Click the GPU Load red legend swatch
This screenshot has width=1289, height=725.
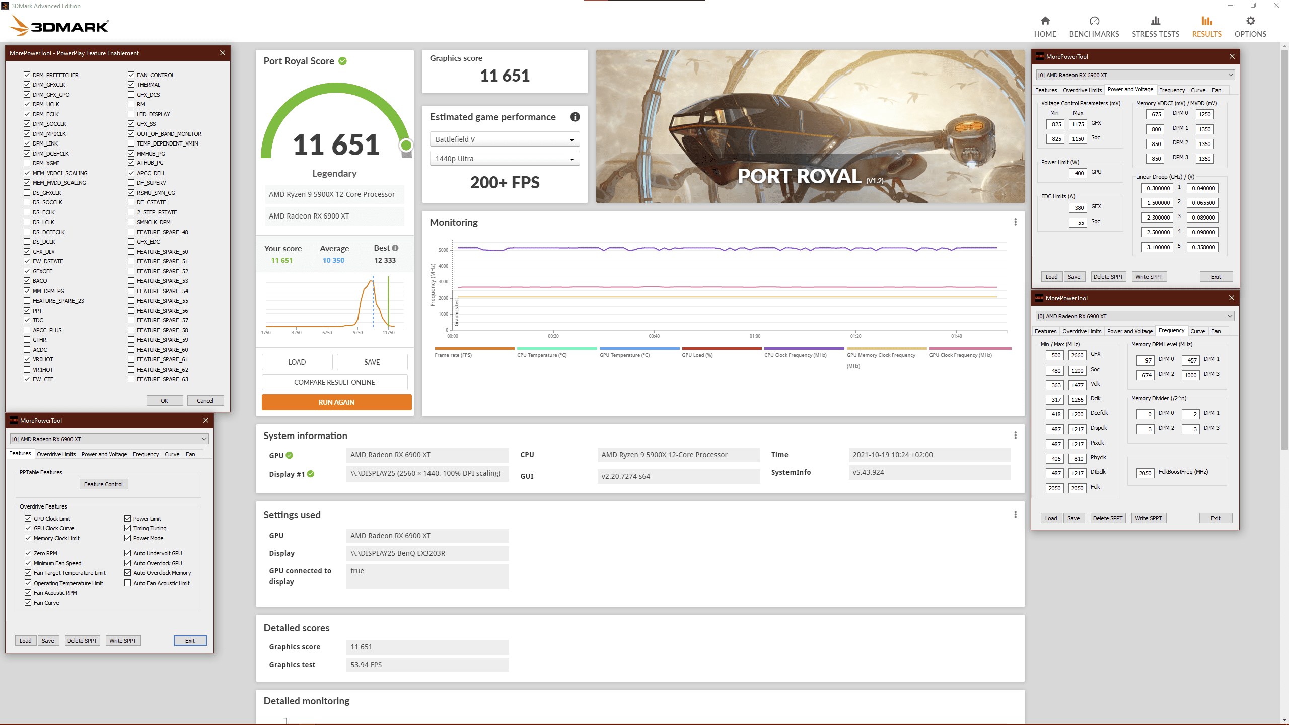point(722,348)
